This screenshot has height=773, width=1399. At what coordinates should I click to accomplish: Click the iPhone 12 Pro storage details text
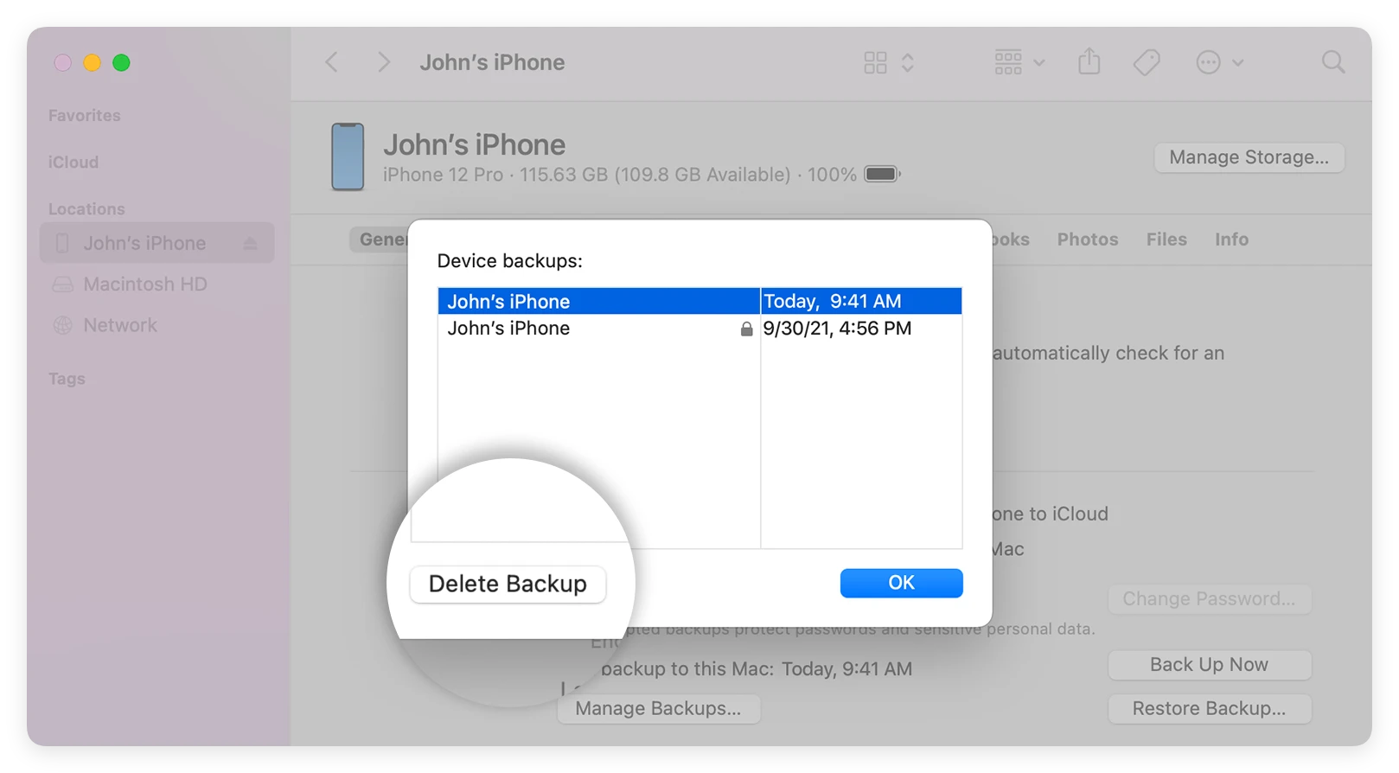tap(619, 175)
